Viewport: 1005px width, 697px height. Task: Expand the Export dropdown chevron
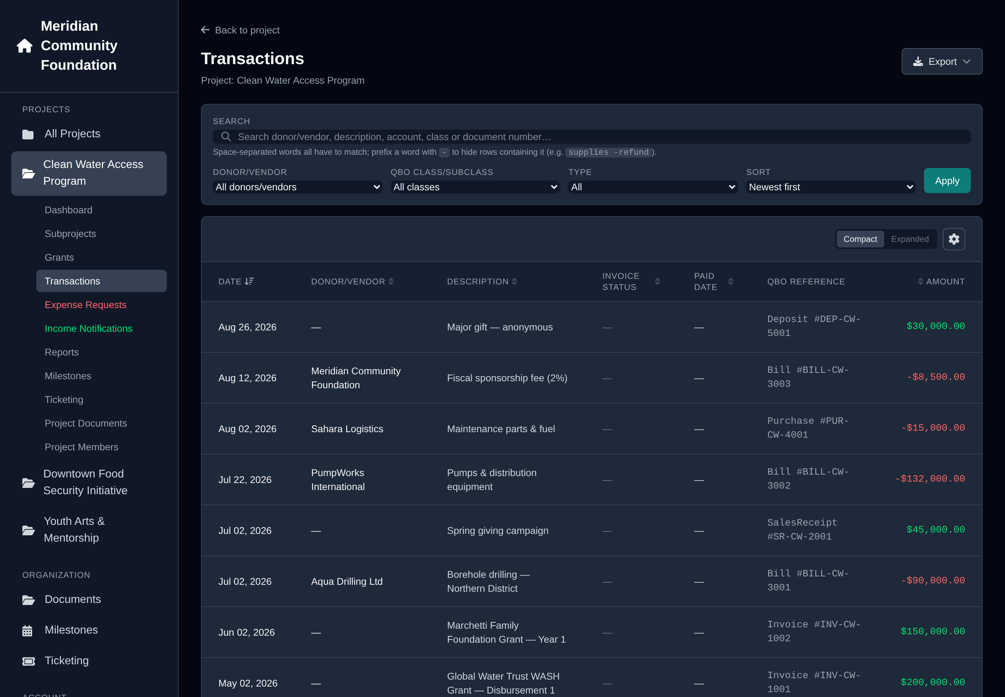[967, 62]
